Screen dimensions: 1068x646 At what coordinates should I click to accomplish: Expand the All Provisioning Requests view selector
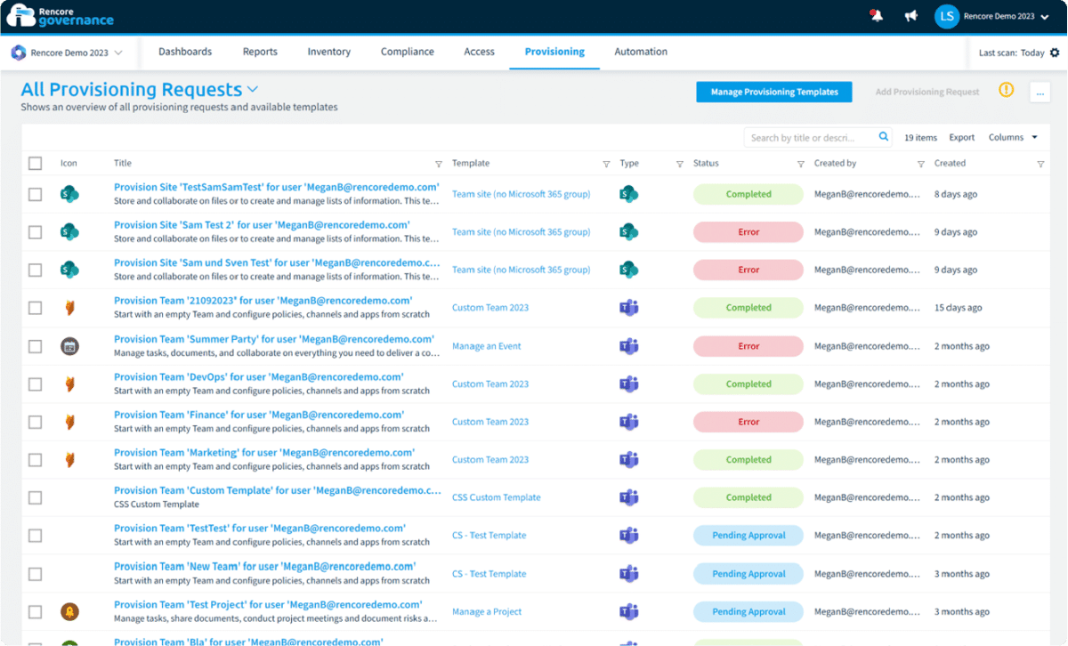[251, 89]
